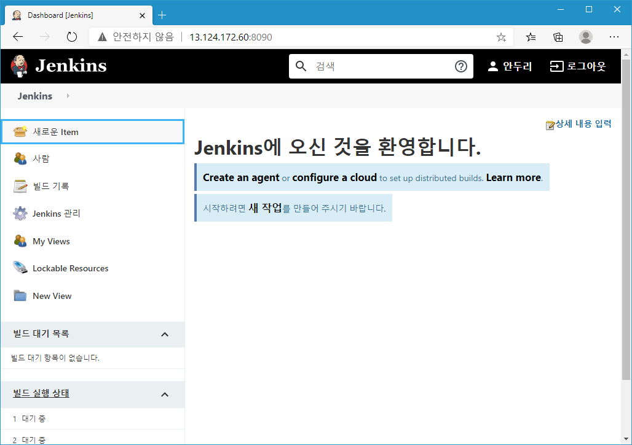Click browser back arrow button

(18, 37)
